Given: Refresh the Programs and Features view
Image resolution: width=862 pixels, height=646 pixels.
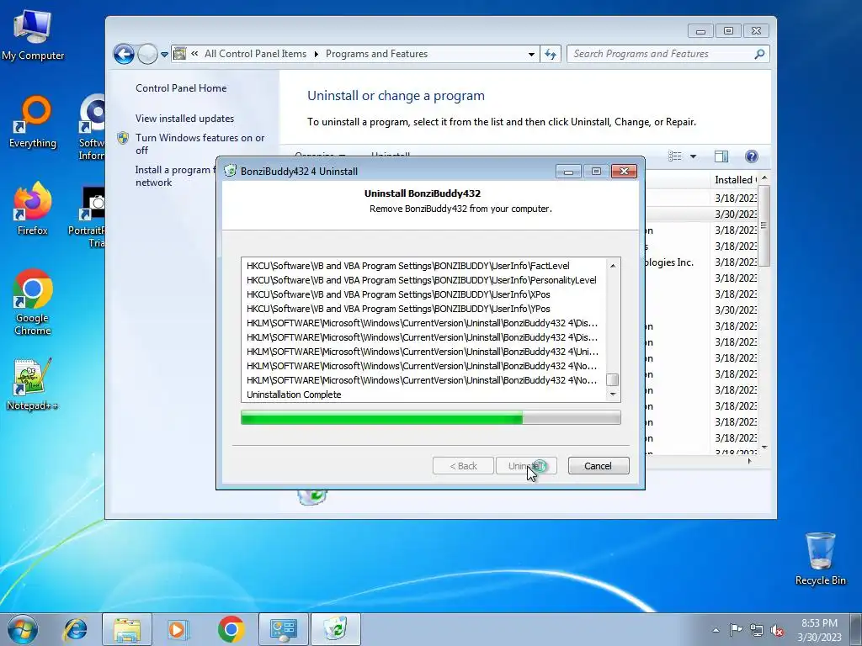Looking at the screenshot, I should click(x=551, y=54).
